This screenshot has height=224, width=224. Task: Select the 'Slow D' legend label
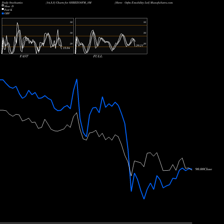(9, 6)
